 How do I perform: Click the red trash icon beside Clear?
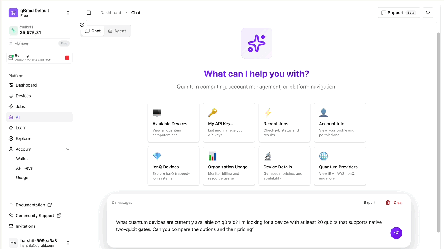388,203
